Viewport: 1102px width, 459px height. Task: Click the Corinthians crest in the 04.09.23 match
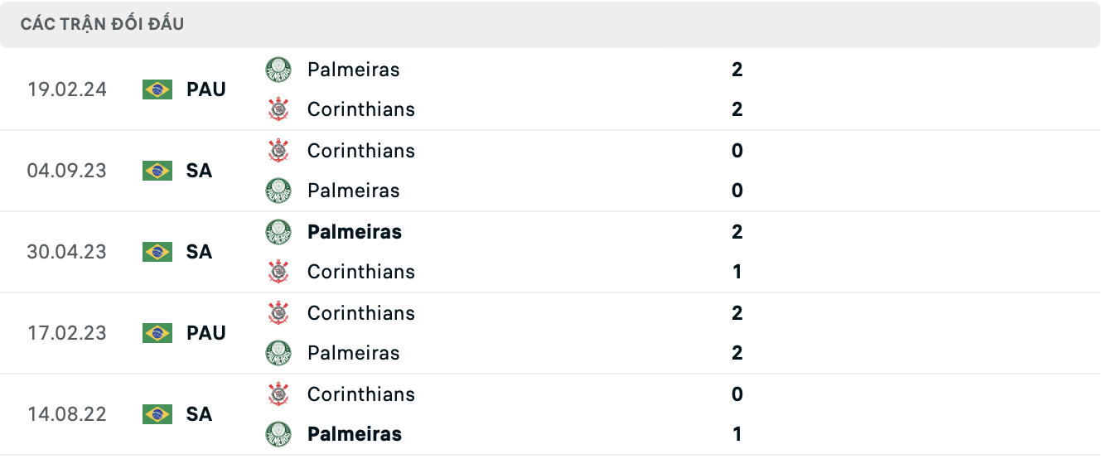pyautogui.click(x=278, y=151)
